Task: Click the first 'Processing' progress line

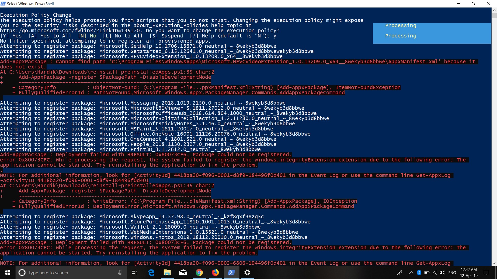Action: point(401,25)
